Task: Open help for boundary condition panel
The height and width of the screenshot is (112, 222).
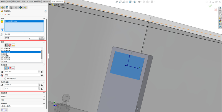Action: [x=46, y=11]
